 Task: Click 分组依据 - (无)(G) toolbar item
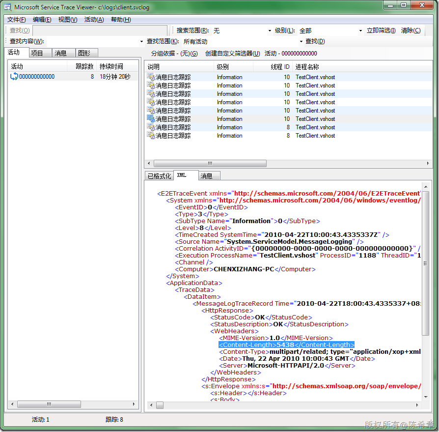[x=174, y=54]
